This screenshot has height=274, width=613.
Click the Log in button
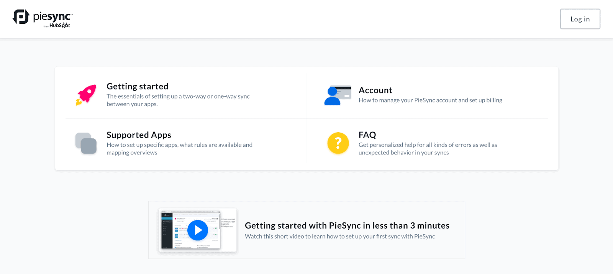(x=580, y=19)
